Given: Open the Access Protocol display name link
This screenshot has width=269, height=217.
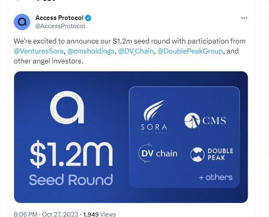Looking at the screenshot, I should point(59,18).
